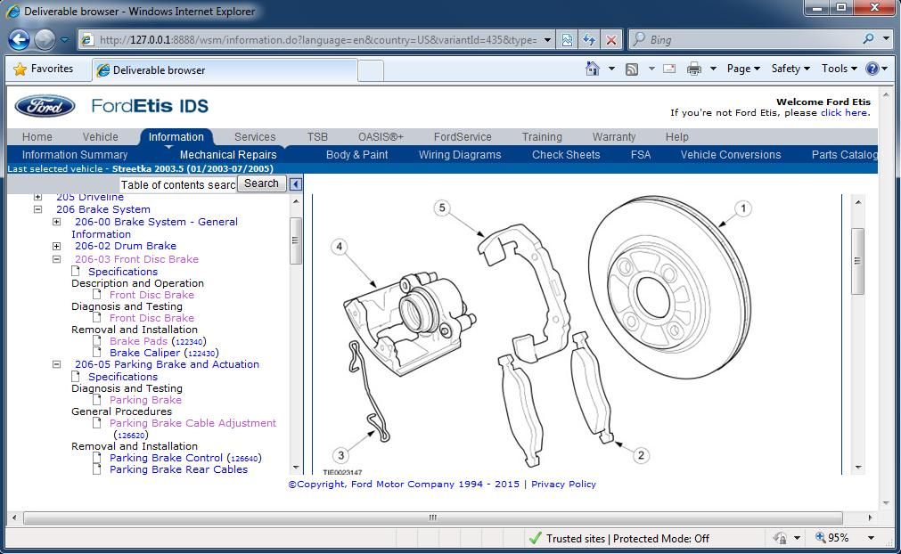The width and height of the screenshot is (901, 554).
Task: Open the zoom level dropdown arrow
Action: 871,538
